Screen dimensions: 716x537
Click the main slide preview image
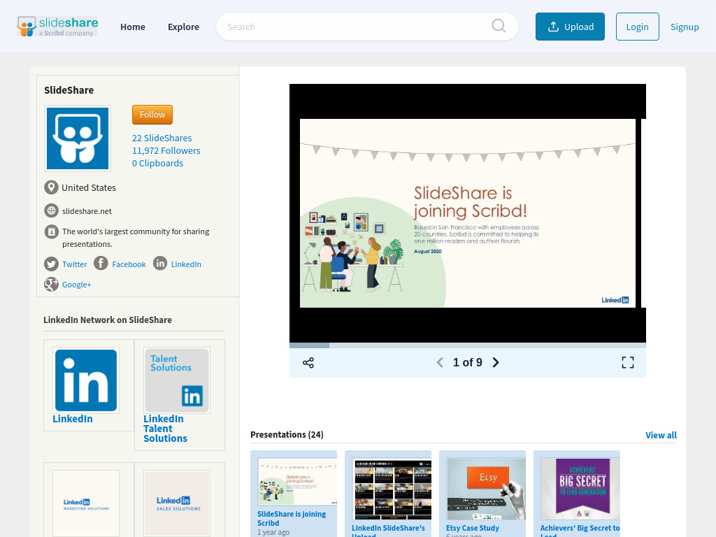point(468,213)
